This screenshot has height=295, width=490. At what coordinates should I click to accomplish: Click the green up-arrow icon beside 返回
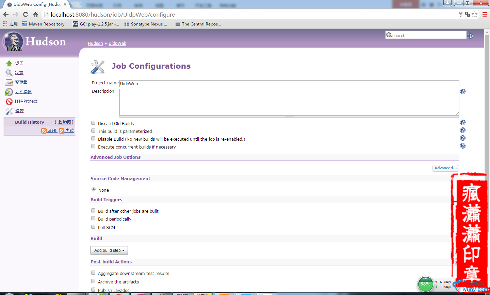(9, 63)
